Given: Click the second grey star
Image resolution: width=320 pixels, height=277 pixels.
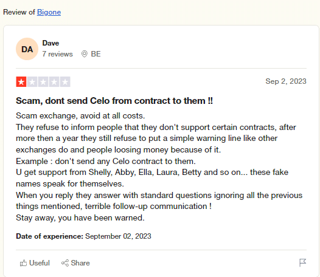Looking at the screenshot, I should coord(32,82).
